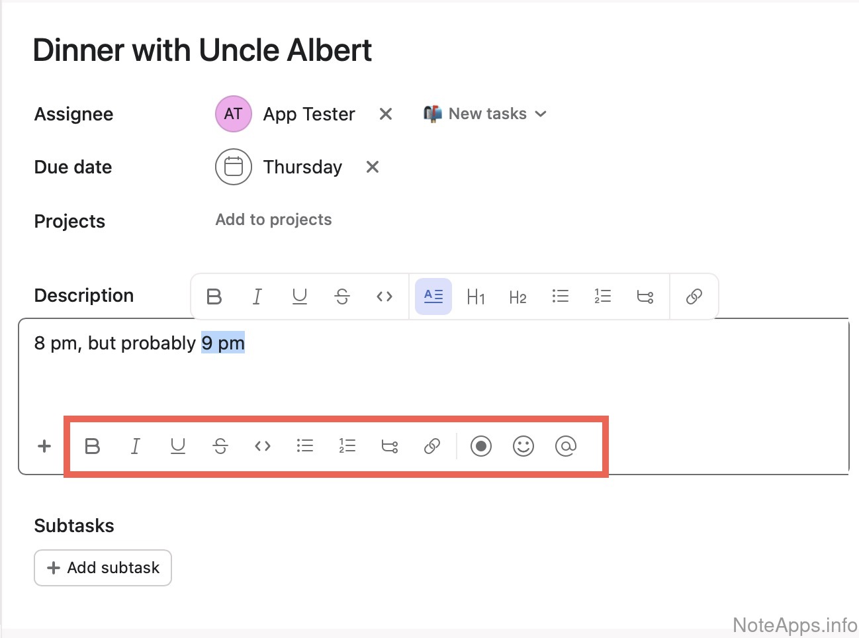The image size is (859, 638).
Task: Click the bulleted list in the bottom toolbar
Action: [x=305, y=446]
